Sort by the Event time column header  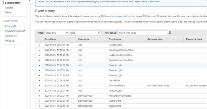[50, 39]
